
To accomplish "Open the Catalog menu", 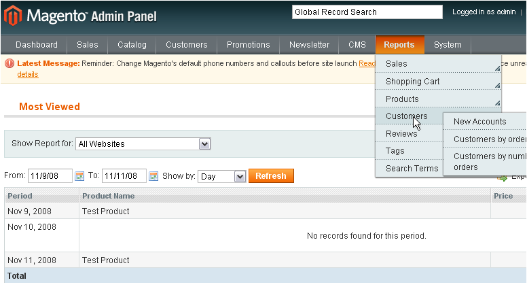I will (x=132, y=45).
